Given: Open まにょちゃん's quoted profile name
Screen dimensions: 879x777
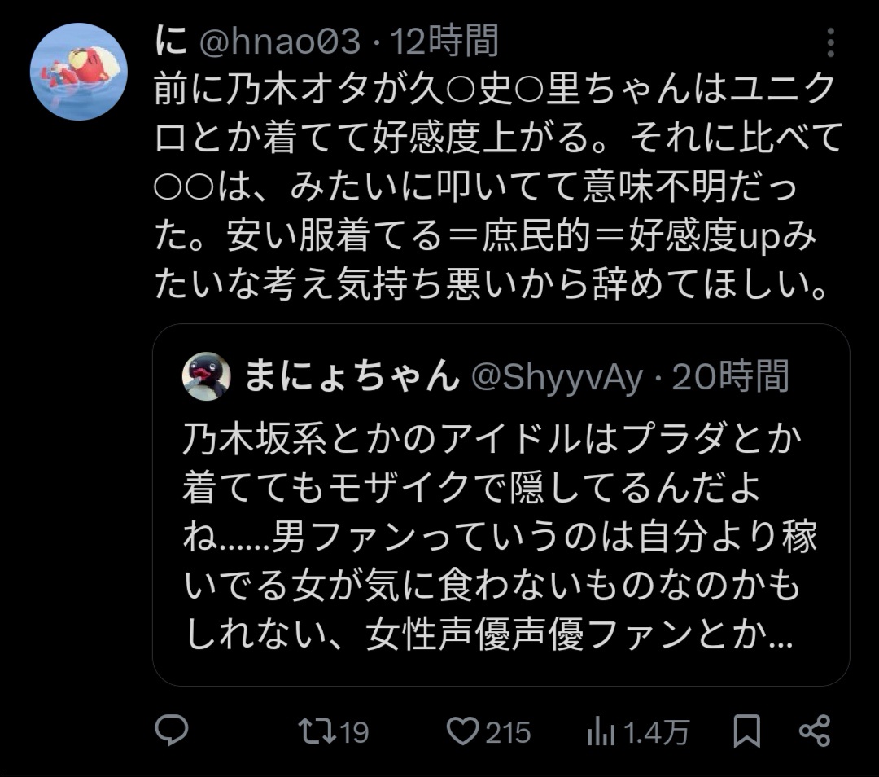Looking at the screenshot, I should point(351,377).
